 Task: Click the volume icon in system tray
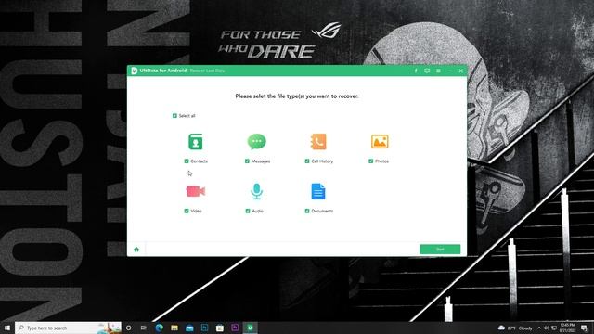click(547, 328)
